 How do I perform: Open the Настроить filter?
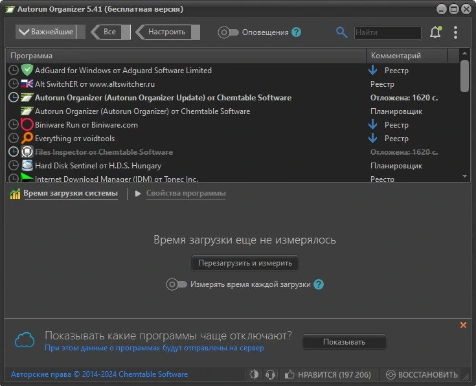click(x=168, y=32)
